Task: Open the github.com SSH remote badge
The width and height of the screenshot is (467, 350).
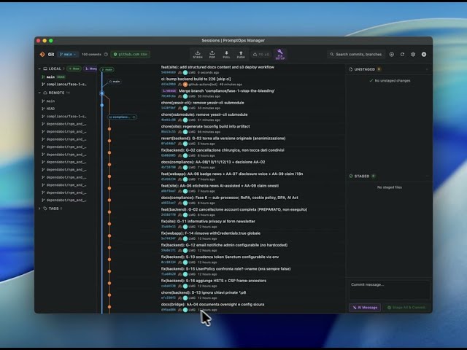Action: point(130,54)
